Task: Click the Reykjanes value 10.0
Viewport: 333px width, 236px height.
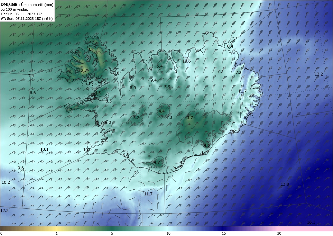Action: pos(87,150)
